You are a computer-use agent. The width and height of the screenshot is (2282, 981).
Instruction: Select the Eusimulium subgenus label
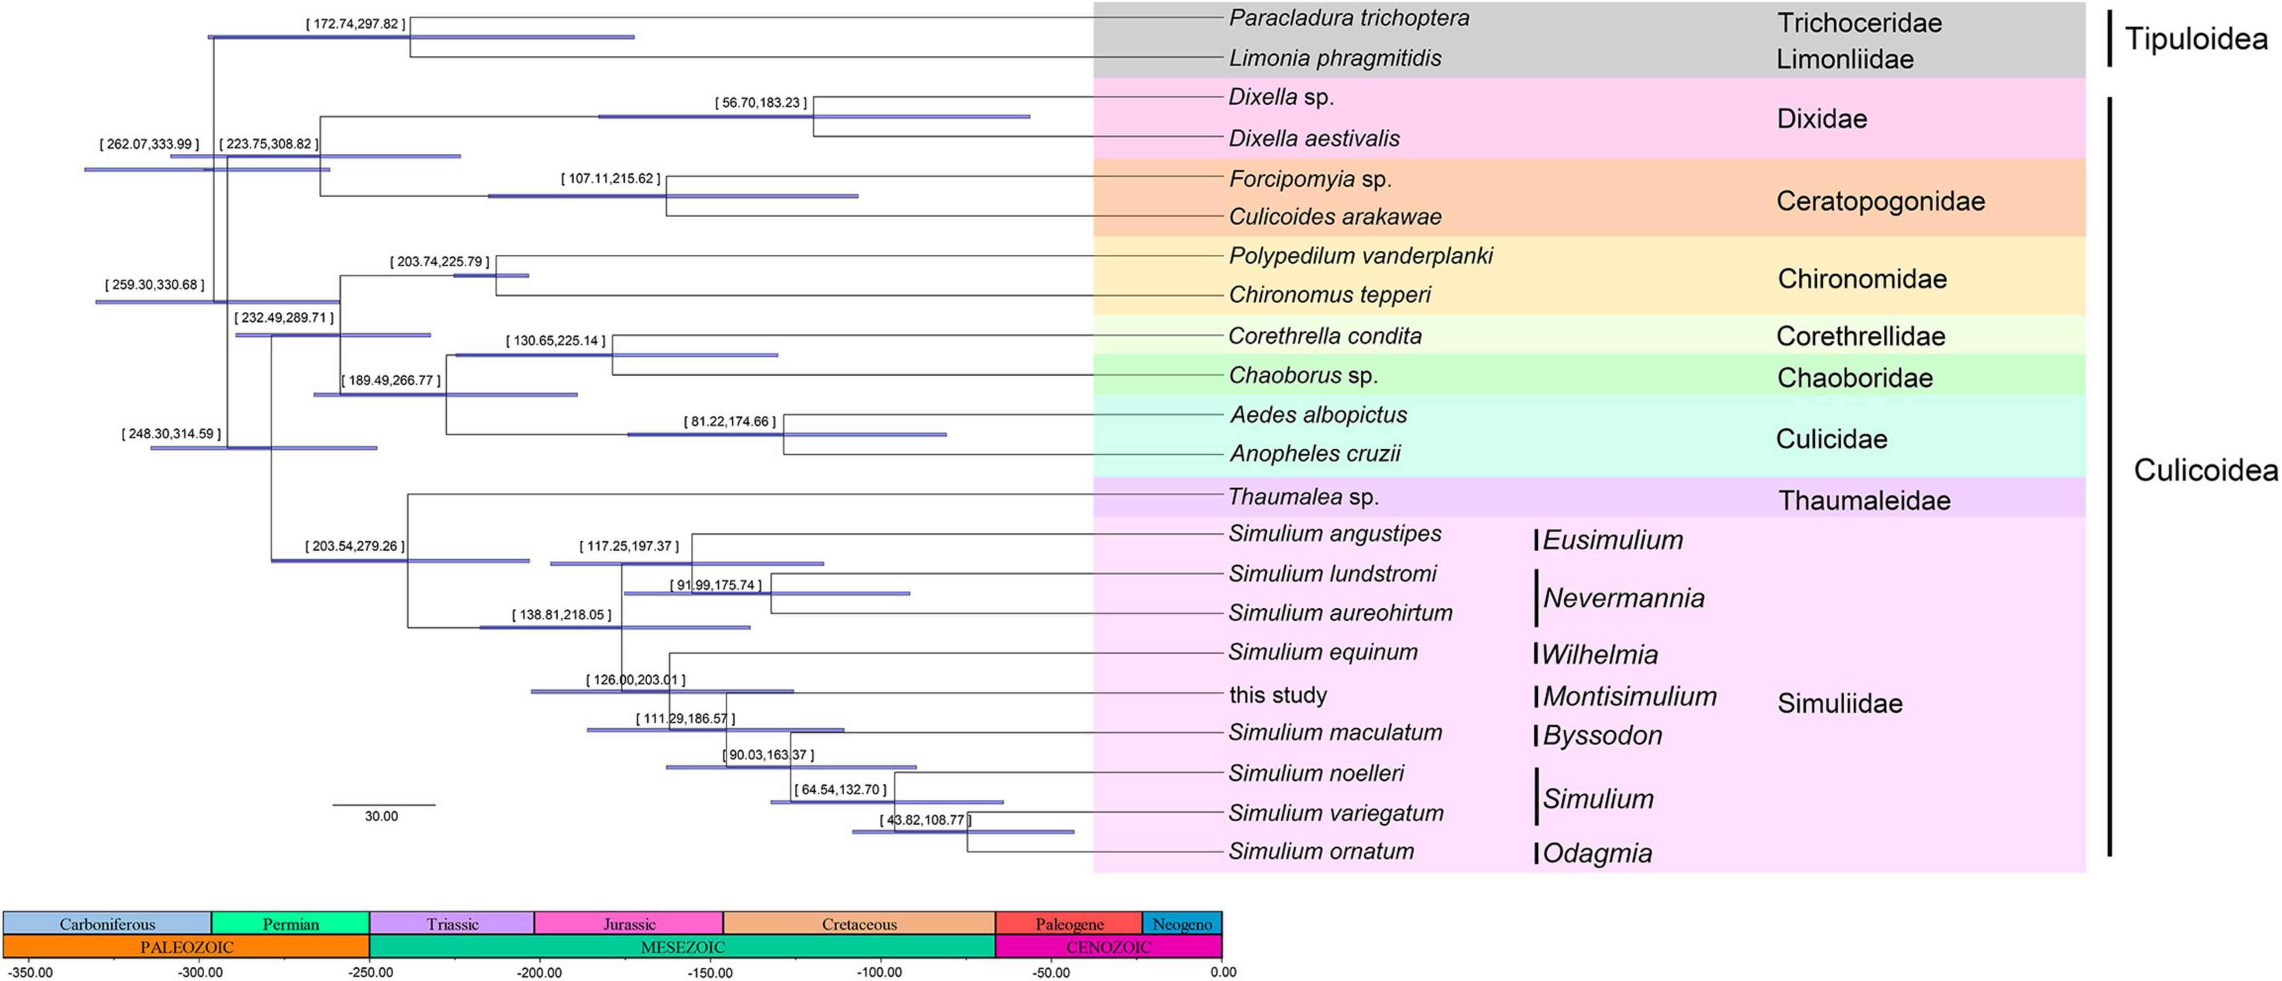(x=1613, y=540)
